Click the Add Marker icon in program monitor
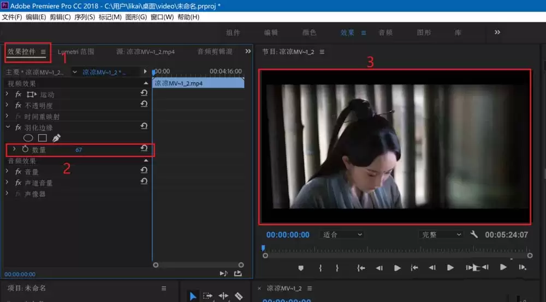 301,268
